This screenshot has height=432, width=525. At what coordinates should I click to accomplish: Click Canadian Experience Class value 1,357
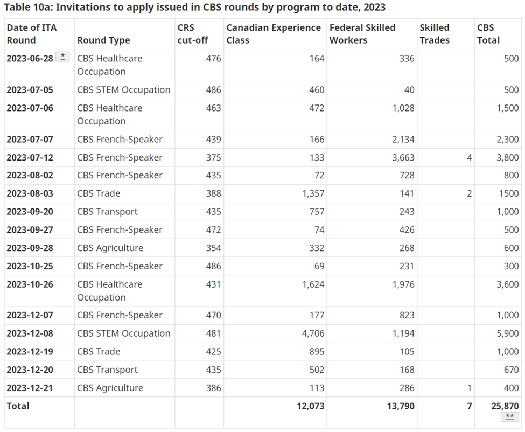[x=313, y=193]
